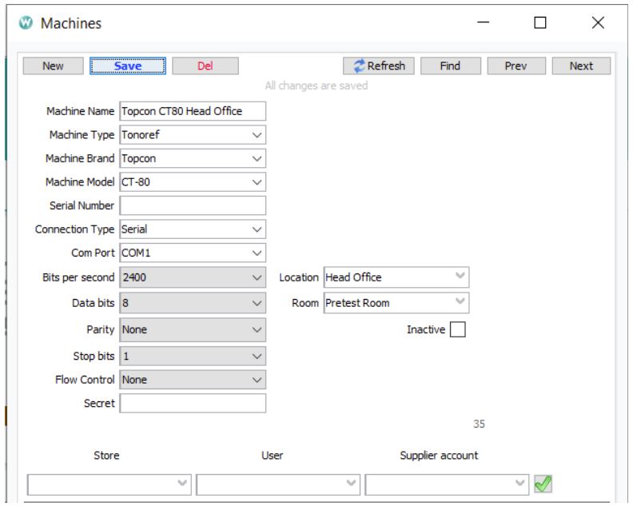Click the Machine Name text field
633x510 pixels.
[192, 112]
